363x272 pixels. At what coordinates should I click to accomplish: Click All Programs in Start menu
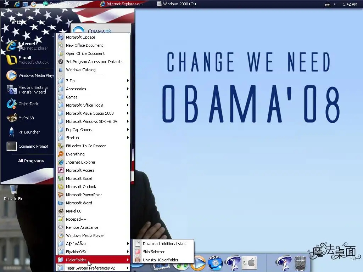point(31,161)
